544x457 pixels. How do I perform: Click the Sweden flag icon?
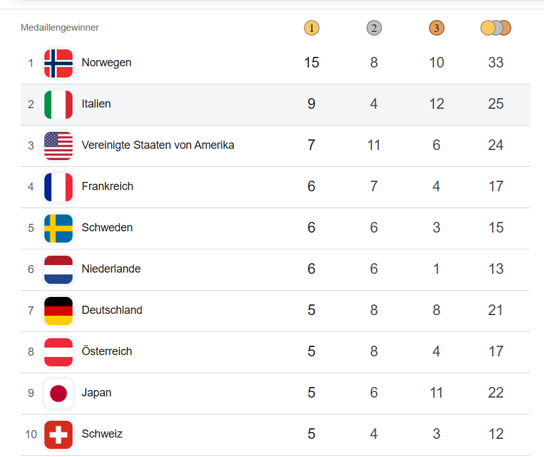click(x=58, y=228)
